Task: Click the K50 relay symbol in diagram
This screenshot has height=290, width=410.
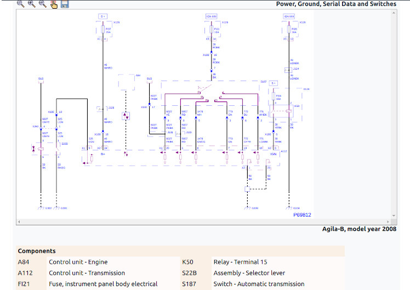Action: [x=282, y=111]
